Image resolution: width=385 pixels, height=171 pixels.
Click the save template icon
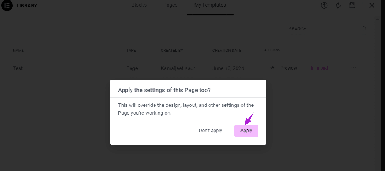pos(352,5)
